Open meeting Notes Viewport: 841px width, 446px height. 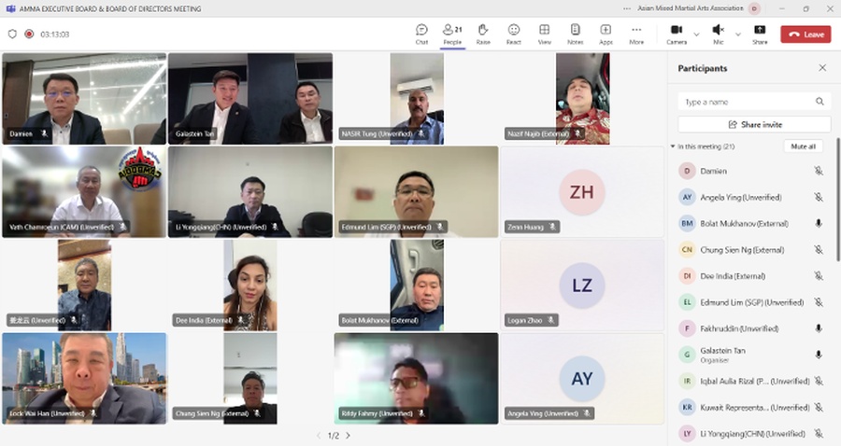575,34
